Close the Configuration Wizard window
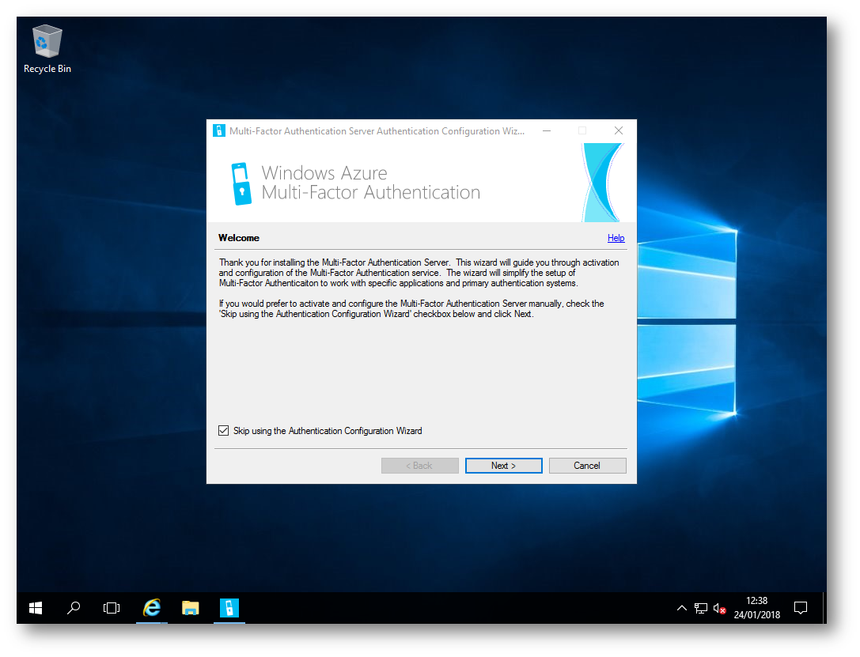The width and height of the screenshot is (860, 657). 619,130
